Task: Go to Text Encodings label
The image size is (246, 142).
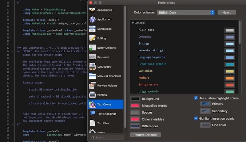Action: [x=107, y=114]
